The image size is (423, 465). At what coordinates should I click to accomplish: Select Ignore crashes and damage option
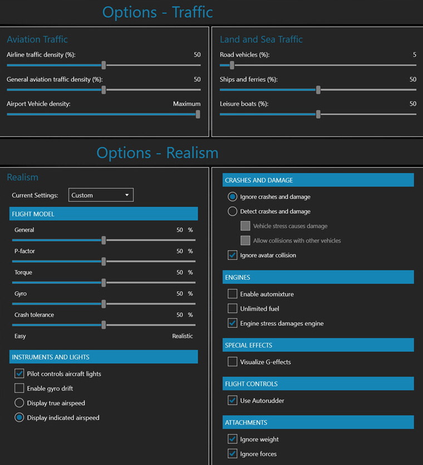tap(233, 197)
